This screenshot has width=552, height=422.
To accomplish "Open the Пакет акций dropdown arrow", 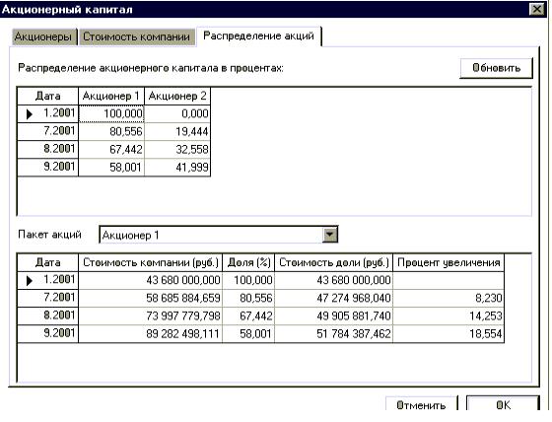I will (x=330, y=235).
